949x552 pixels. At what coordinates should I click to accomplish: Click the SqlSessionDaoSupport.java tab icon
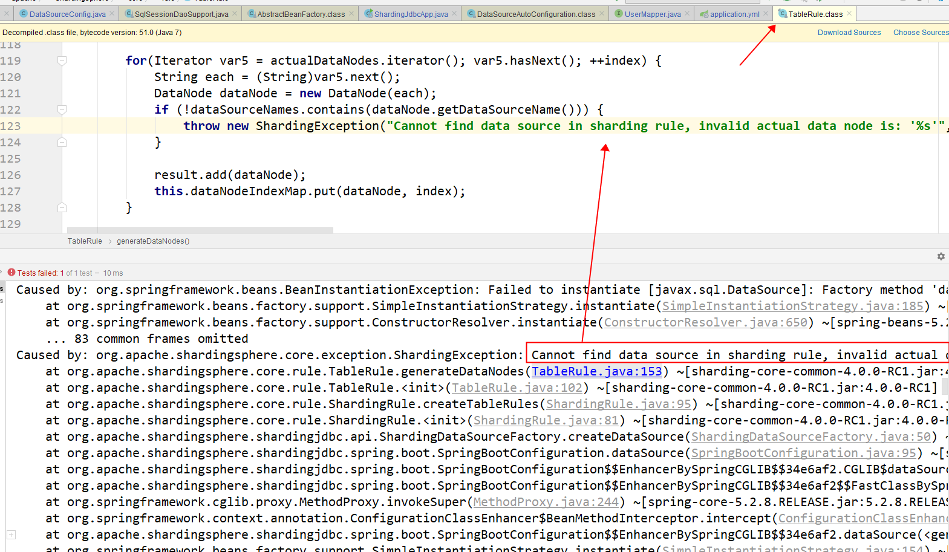[129, 13]
